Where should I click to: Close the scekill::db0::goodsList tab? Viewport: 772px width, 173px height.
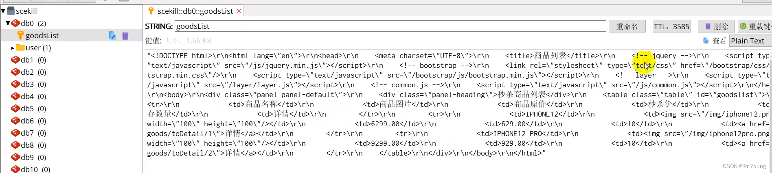239,11
